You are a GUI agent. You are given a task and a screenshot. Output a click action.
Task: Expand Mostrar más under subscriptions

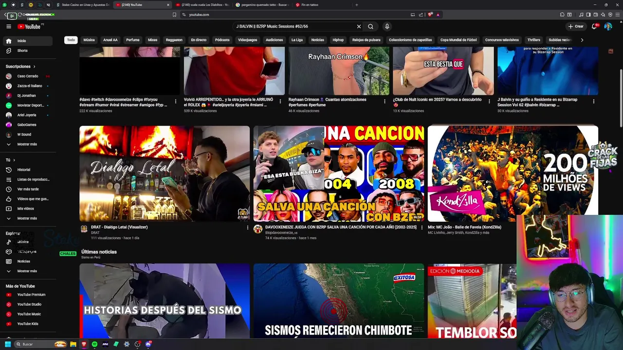pyautogui.click(x=28, y=144)
